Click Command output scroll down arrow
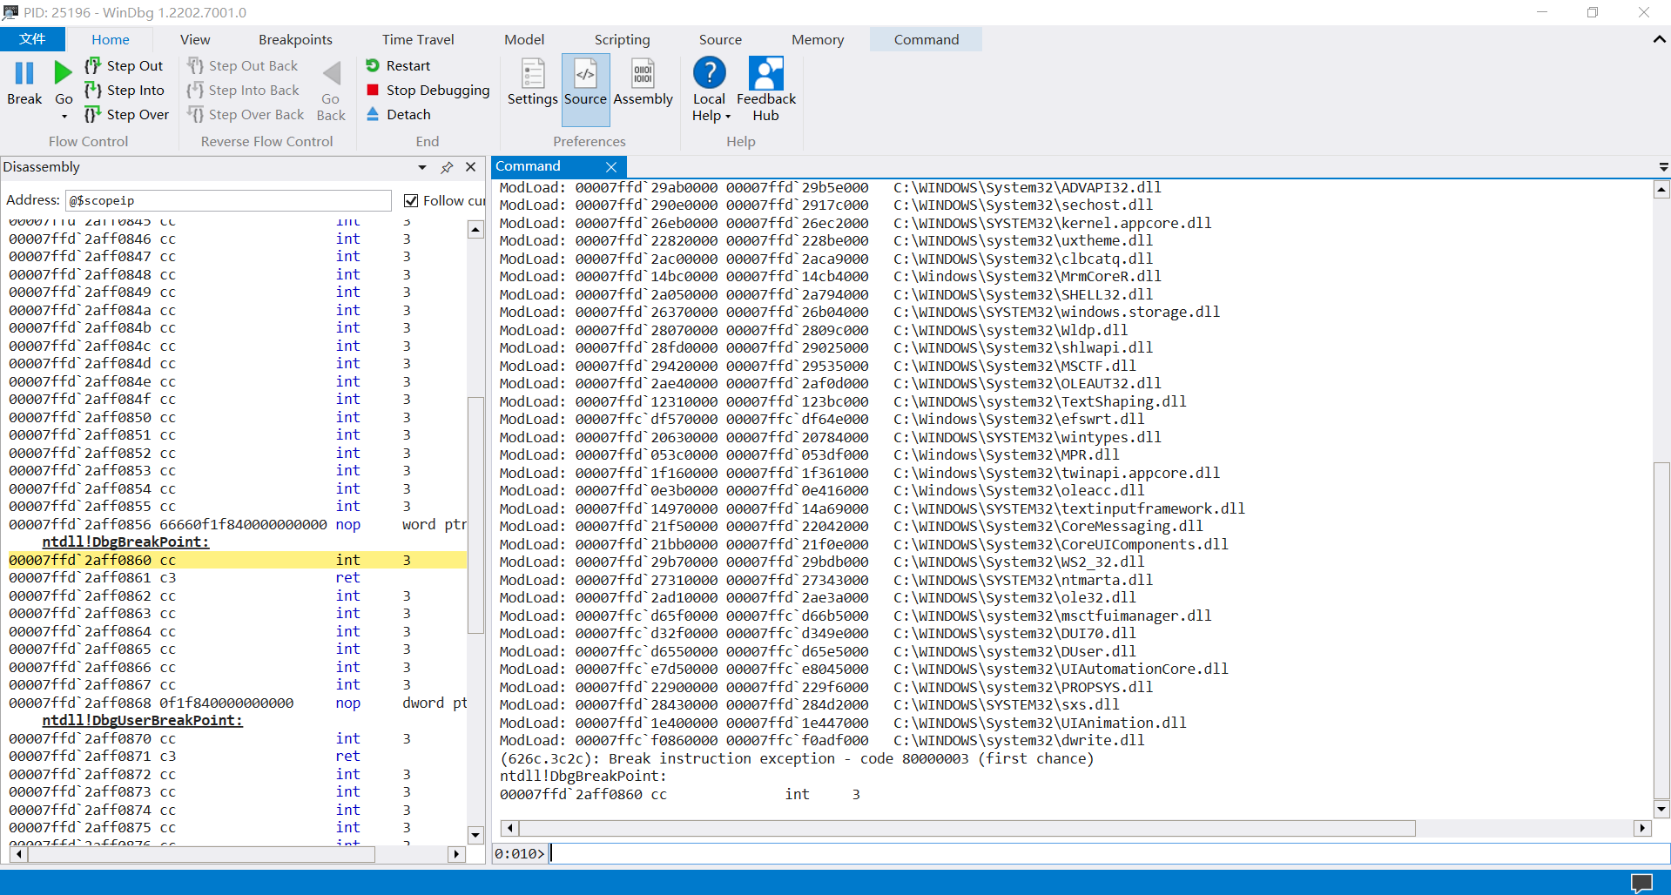Image resolution: width=1671 pixels, height=895 pixels. click(x=1661, y=810)
